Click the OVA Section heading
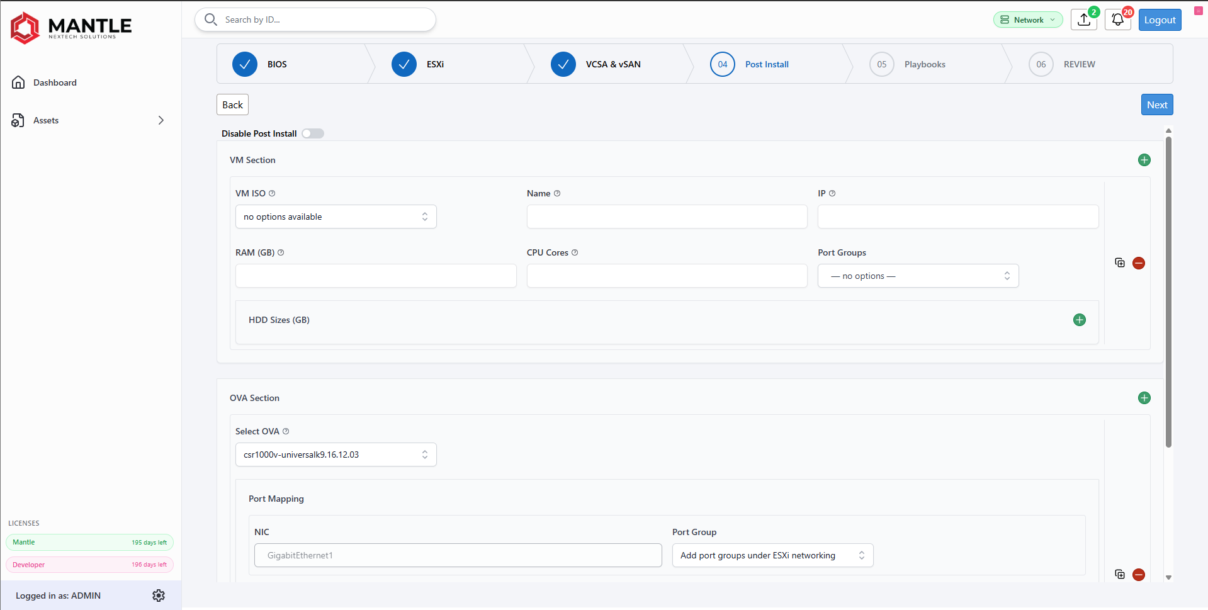 tap(254, 398)
